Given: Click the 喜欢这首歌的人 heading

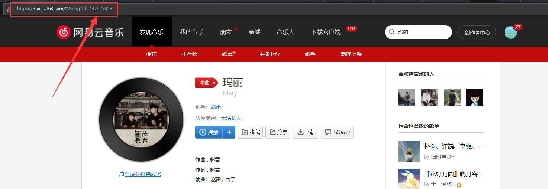Looking at the screenshot, I should pyautogui.click(x=416, y=74).
